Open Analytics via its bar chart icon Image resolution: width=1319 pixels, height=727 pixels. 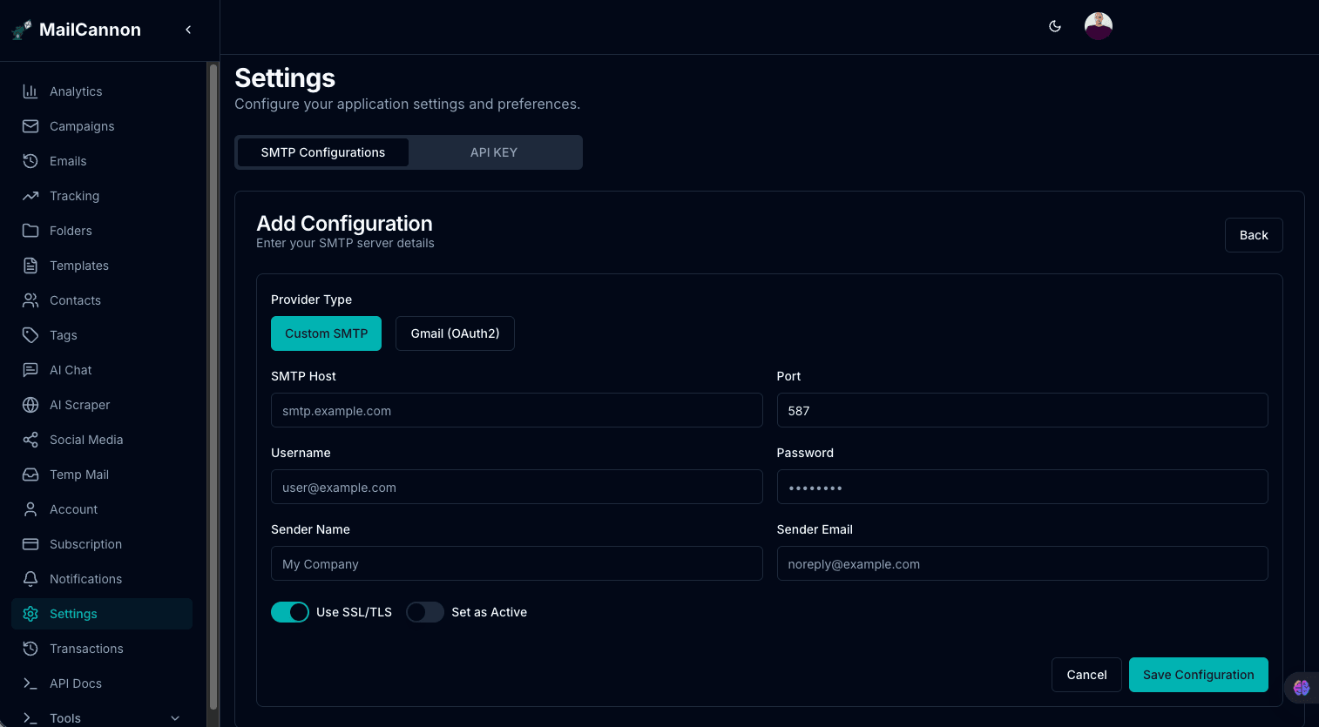30,91
